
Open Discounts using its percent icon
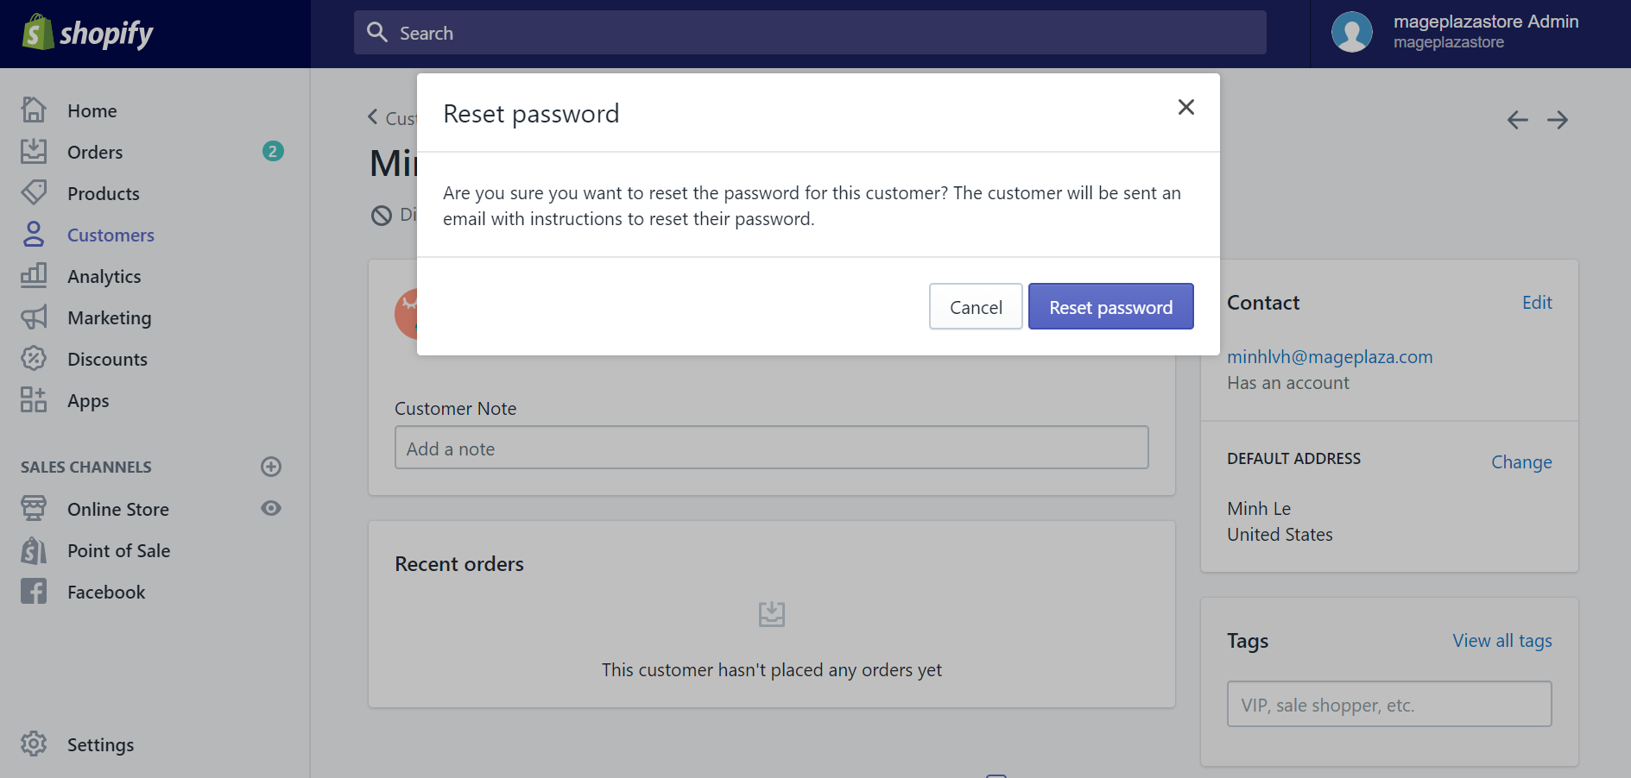(x=34, y=358)
